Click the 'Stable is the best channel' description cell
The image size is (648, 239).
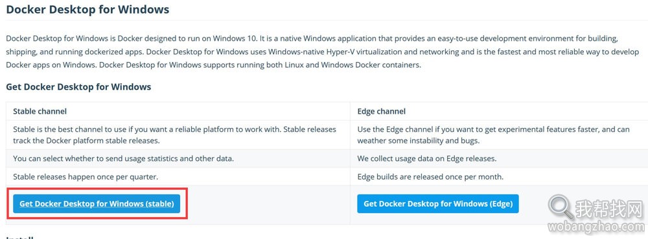tap(178, 135)
